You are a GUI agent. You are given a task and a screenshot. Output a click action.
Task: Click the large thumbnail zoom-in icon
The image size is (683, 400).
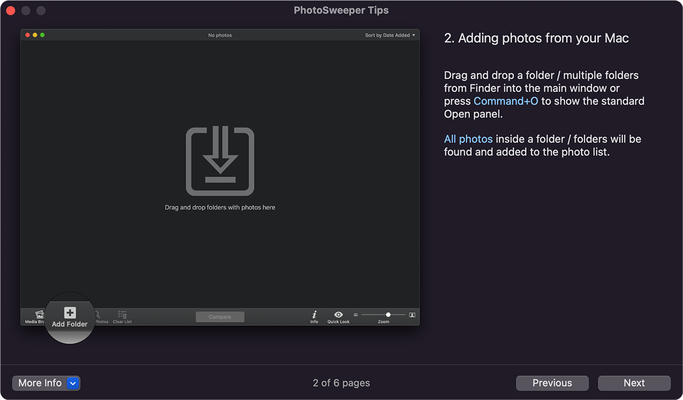412,315
